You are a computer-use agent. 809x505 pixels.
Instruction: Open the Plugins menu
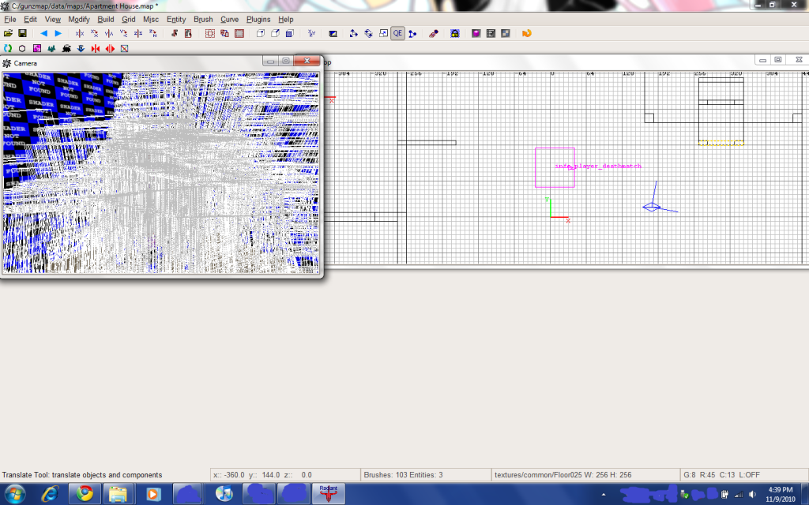(x=258, y=19)
